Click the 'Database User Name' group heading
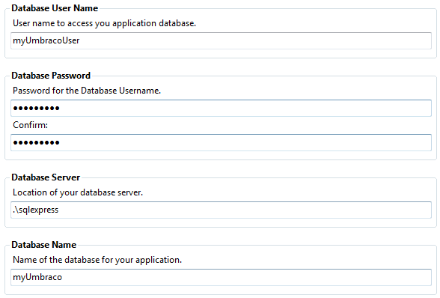 (55, 8)
